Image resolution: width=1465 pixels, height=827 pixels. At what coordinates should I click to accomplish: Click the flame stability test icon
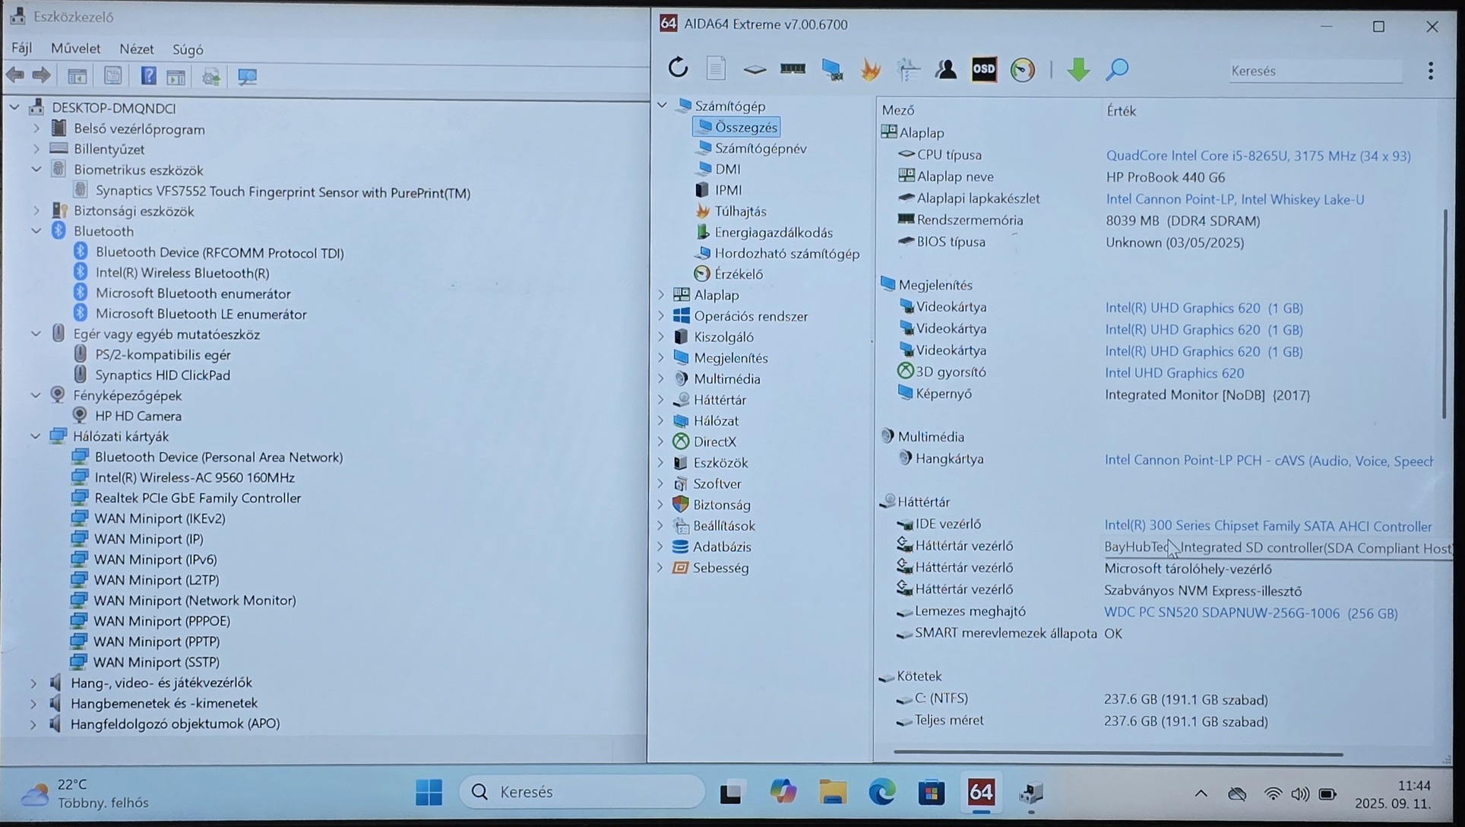[870, 70]
